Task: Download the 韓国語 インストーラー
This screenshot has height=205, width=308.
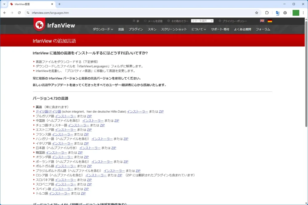Action: coord(56,153)
